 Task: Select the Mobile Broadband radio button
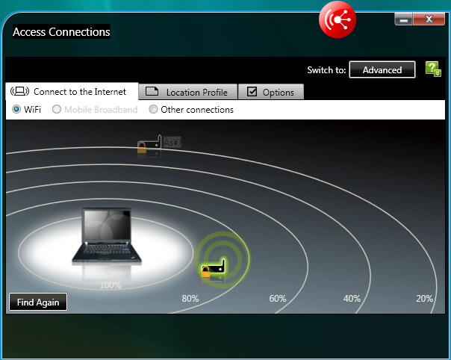click(57, 109)
